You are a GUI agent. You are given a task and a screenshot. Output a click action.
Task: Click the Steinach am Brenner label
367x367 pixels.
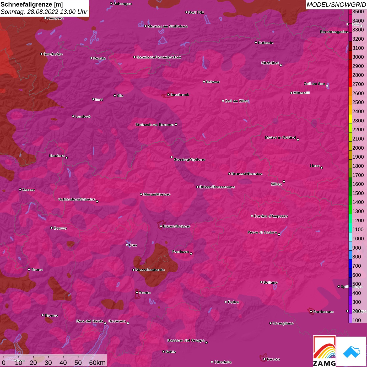pos(155,125)
